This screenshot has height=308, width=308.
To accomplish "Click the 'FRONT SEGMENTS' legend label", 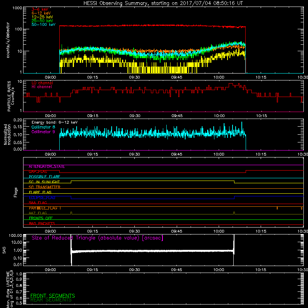I will (53, 296).
